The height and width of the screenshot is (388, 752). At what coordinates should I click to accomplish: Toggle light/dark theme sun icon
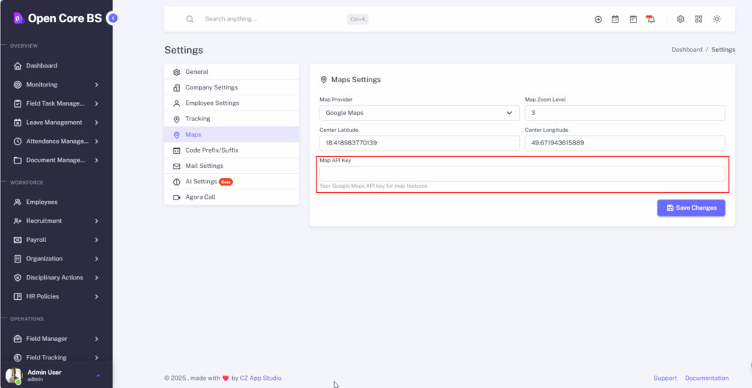point(717,19)
